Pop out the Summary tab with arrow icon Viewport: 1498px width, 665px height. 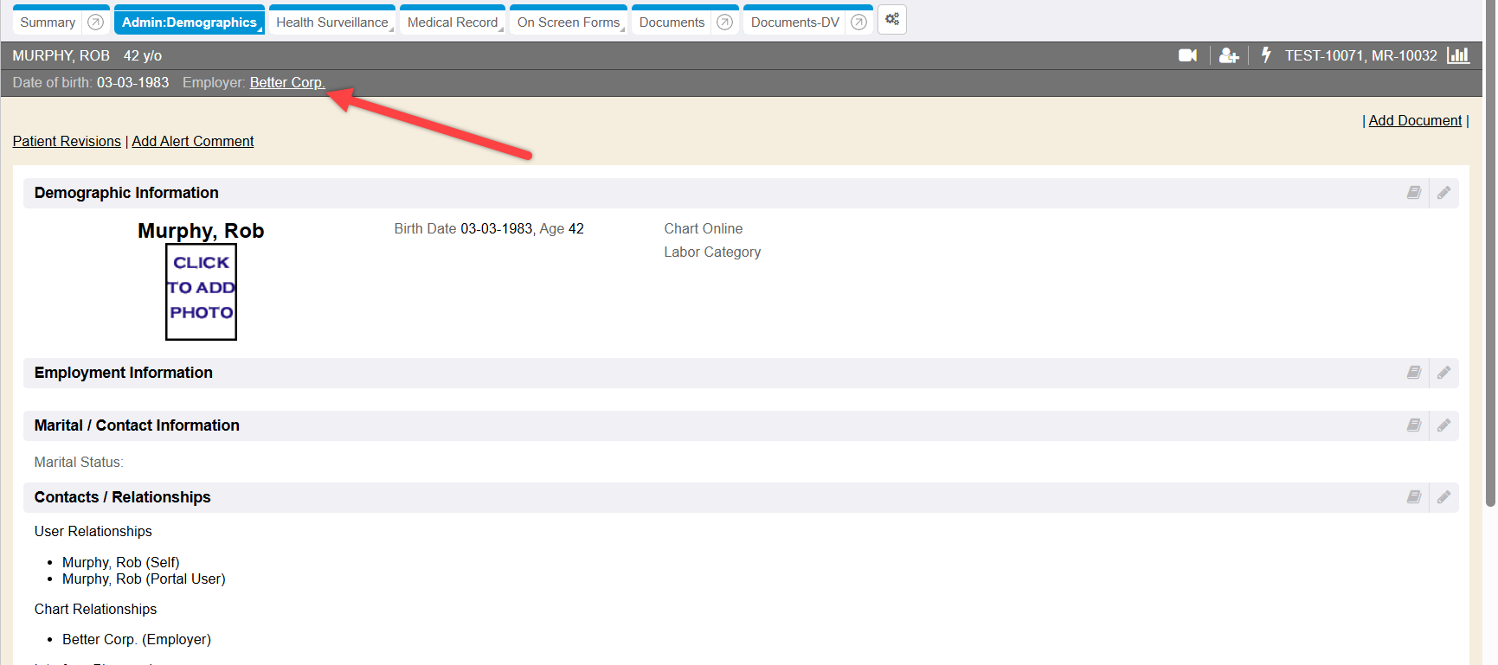pyautogui.click(x=96, y=22)
